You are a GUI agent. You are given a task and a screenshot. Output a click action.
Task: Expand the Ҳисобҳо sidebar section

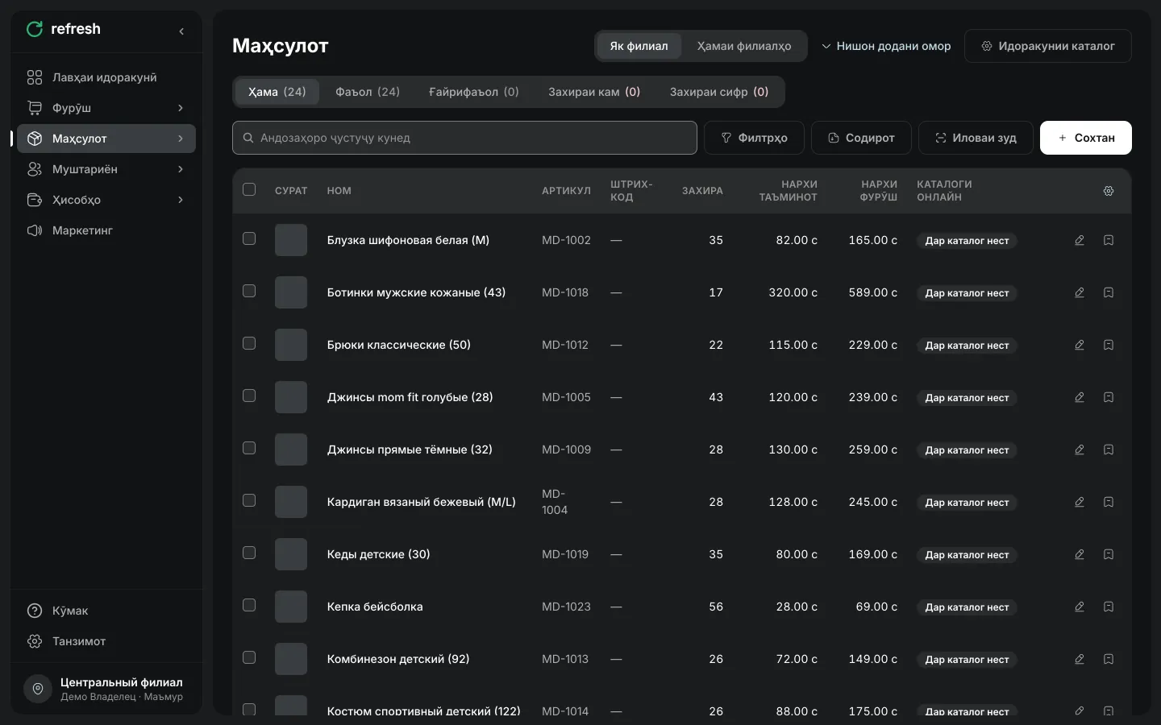tap(106, 200)
